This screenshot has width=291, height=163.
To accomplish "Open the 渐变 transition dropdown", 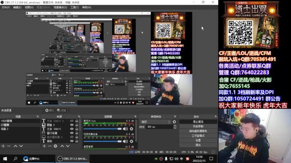I will pos(156,122).
